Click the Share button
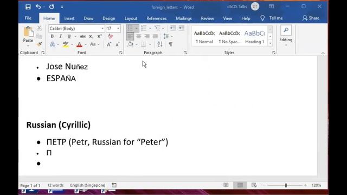The width and height of the screenshot is (347, 195). (x=311, y=18)
